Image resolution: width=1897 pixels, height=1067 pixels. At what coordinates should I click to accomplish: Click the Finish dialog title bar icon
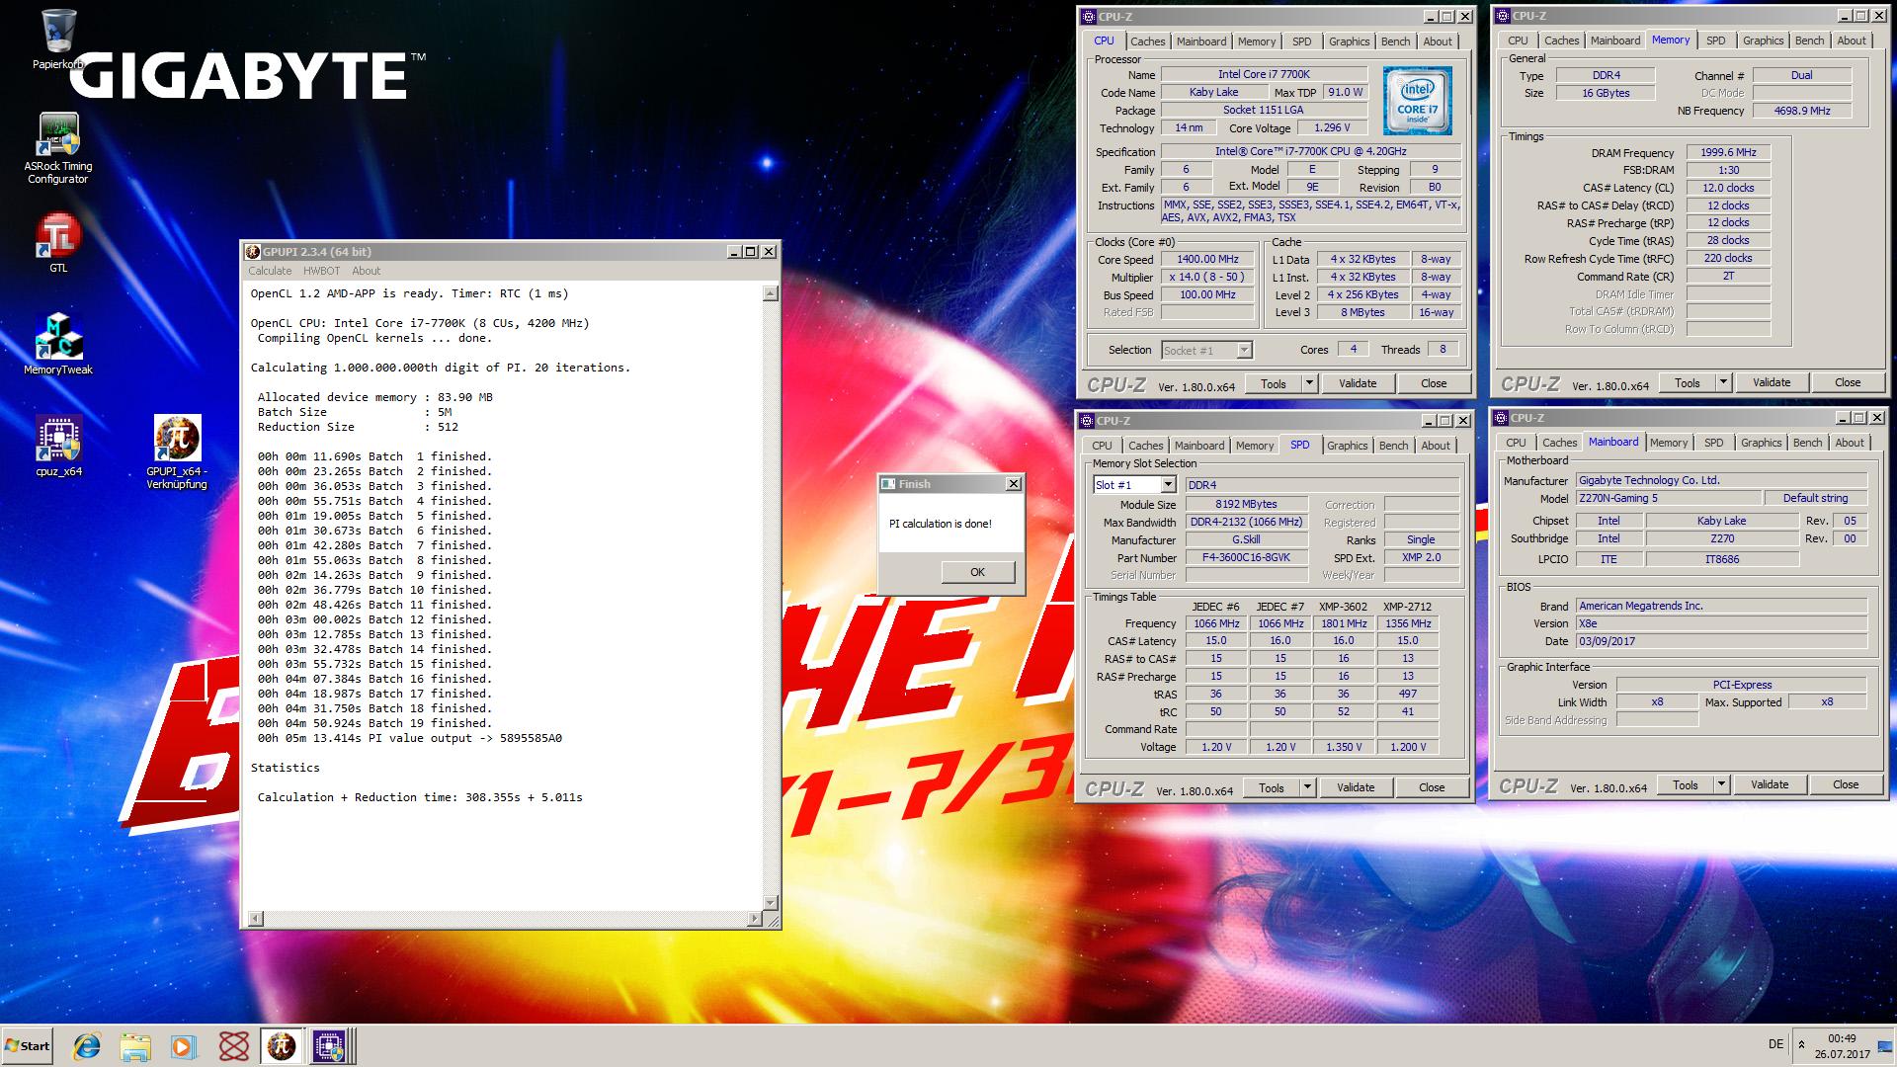click(888, 484)
